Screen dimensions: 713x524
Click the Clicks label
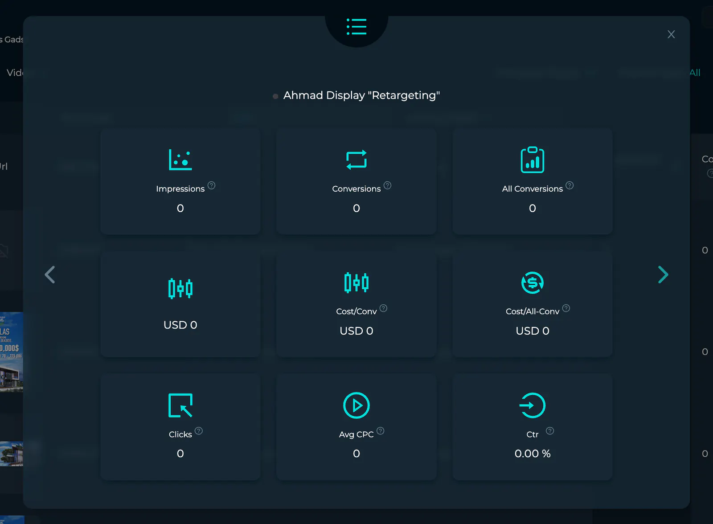180,434
